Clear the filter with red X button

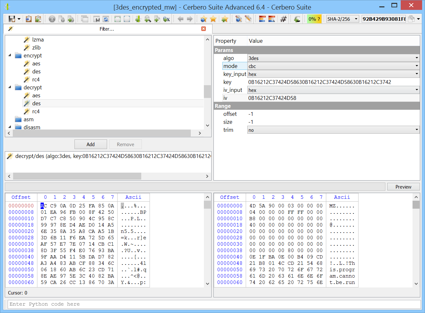(x=204, y=29)
